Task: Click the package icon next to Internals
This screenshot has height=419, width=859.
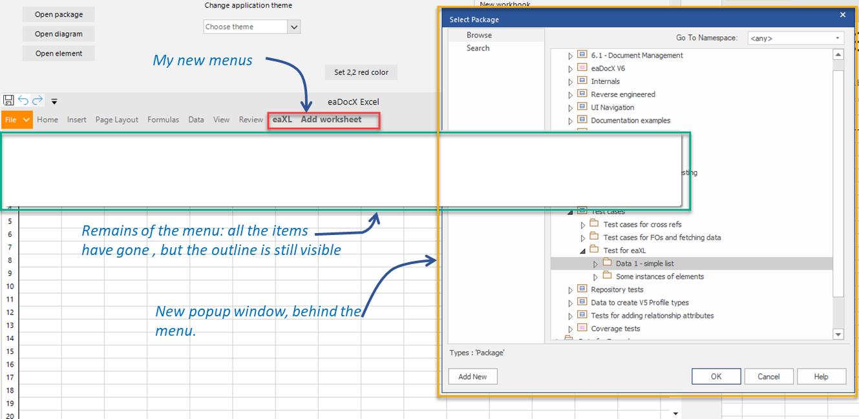Action: [581, 81]
